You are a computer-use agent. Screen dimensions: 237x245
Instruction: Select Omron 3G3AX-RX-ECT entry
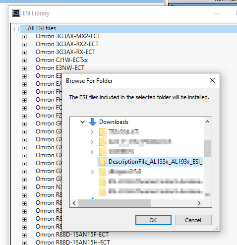65,52
